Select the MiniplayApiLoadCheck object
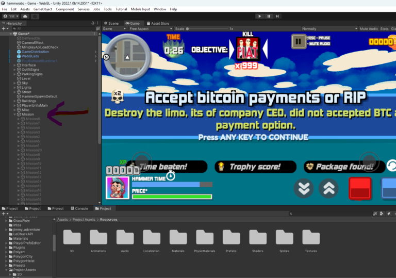This screenshot has height=278, width=396. 40,47
